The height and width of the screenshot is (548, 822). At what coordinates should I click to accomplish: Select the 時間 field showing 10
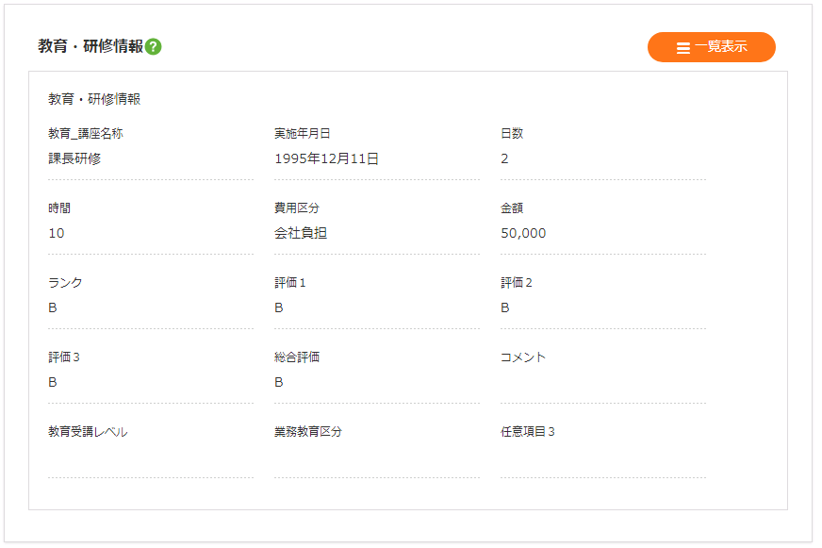pos(57,233)
